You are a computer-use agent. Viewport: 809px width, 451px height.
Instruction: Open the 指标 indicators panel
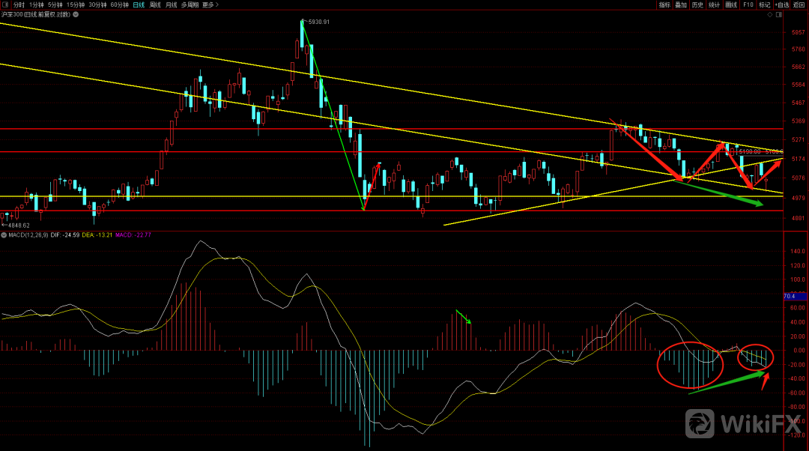(x=664, y=4)
